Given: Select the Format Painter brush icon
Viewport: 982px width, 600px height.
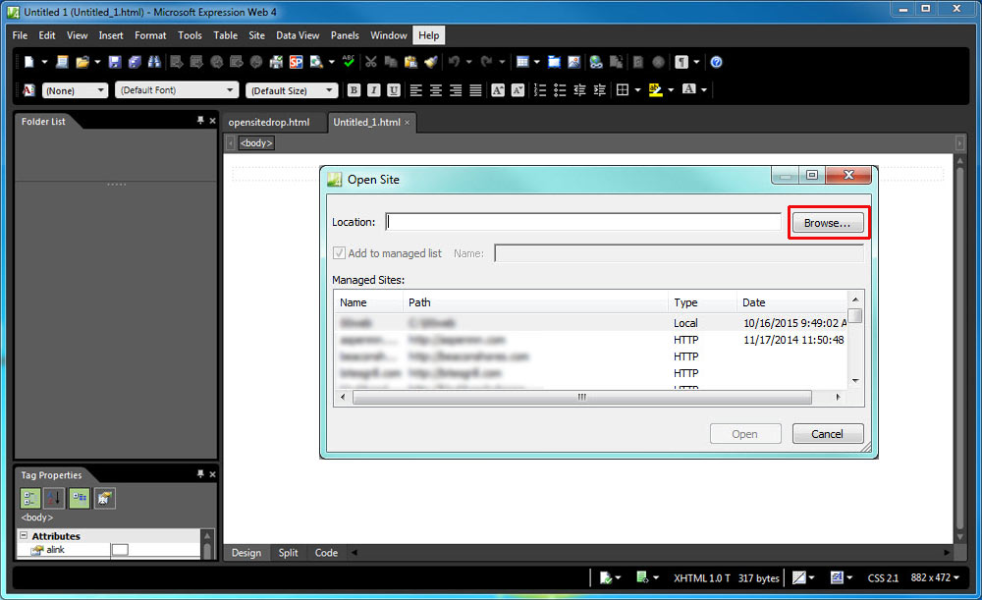Looking at the screenshot, I should coord(431,62).
